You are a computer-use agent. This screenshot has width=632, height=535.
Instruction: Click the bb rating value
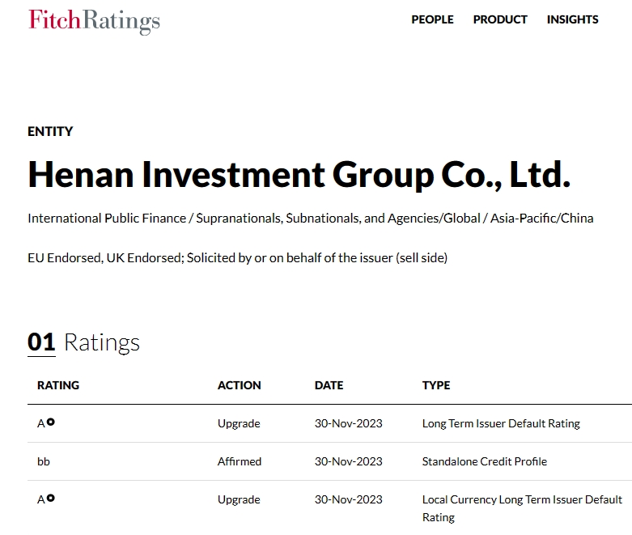tap(44, 461)
